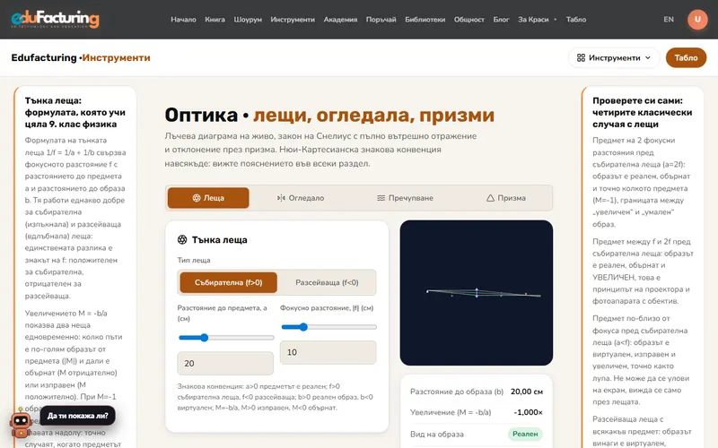Click Разстояние до образа (b) label
Viewport: 718px width, 448px height.
click(457, 392)
